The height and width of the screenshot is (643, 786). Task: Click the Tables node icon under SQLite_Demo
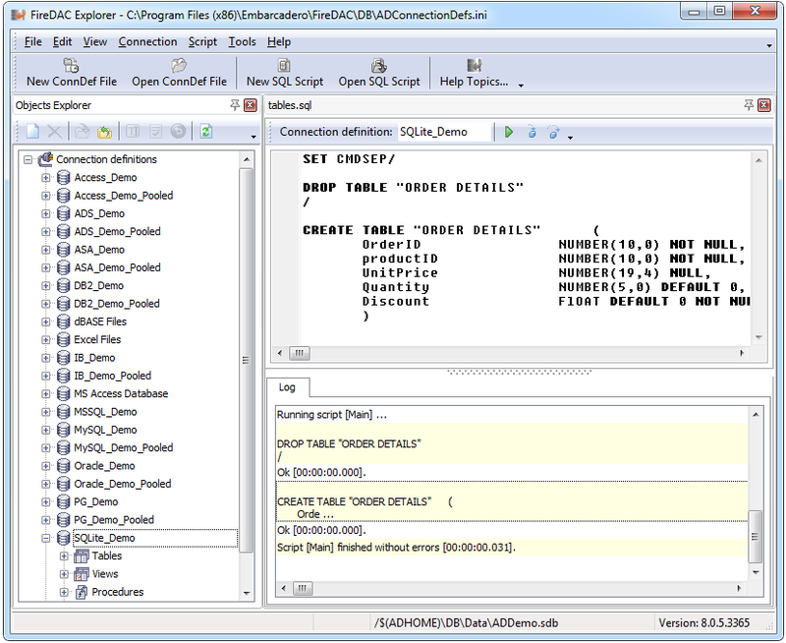[82, 556]
